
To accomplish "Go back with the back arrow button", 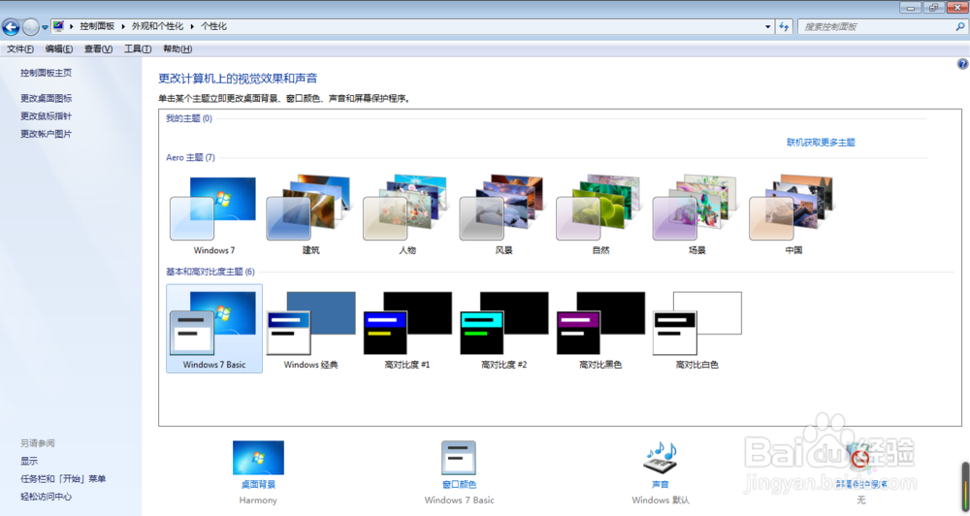I will (11, 26).
